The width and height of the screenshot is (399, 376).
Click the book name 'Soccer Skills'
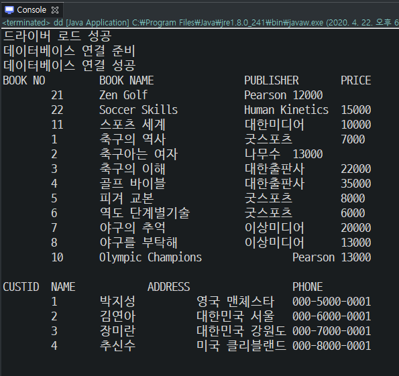(x=138, y=110)
